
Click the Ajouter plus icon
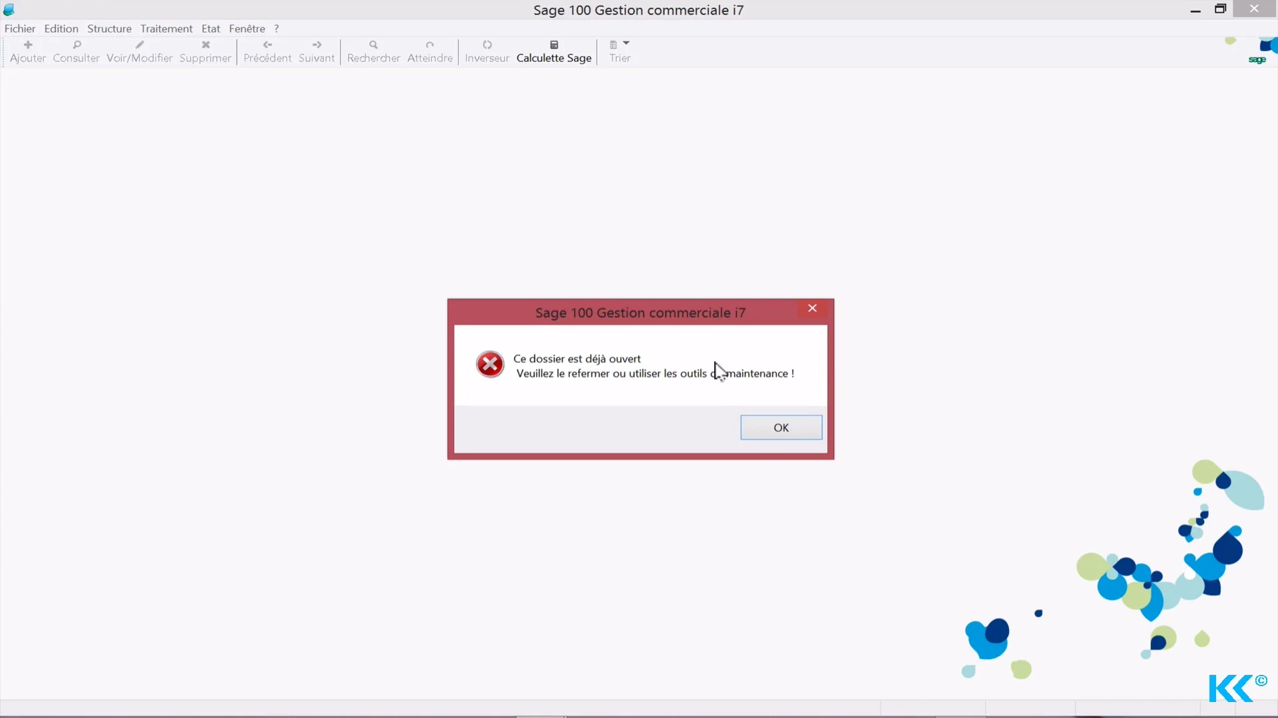click(28, 45)
